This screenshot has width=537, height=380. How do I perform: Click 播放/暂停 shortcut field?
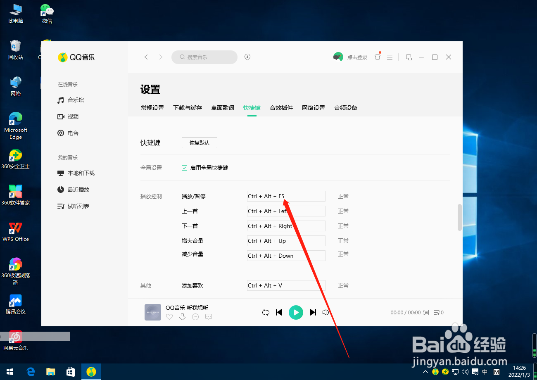coord(286,196)
